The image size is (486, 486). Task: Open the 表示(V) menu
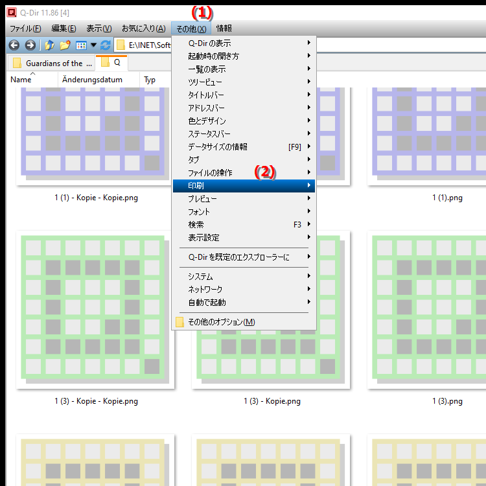coord(99,29)
